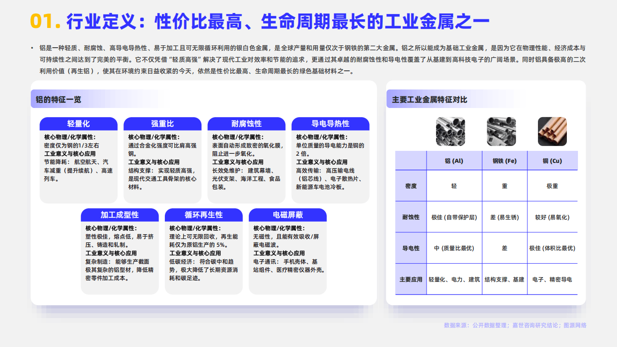Click the 循环再生性 card header
This screenshot has width=617, height=347.
click(x=203, y=215)
